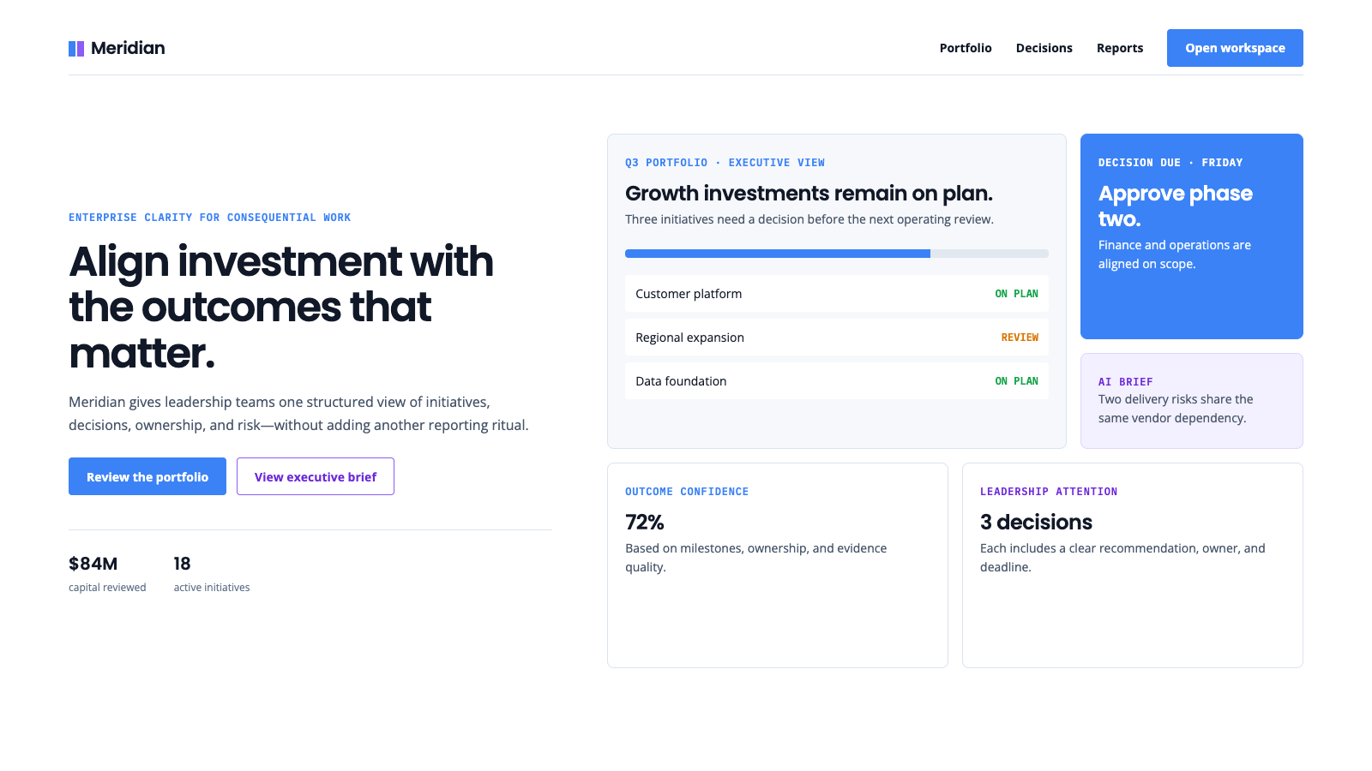The width and height of the screenshot is (1372, 771).
Task: Open the Outcome Confidence card
Action: point(778,565)
